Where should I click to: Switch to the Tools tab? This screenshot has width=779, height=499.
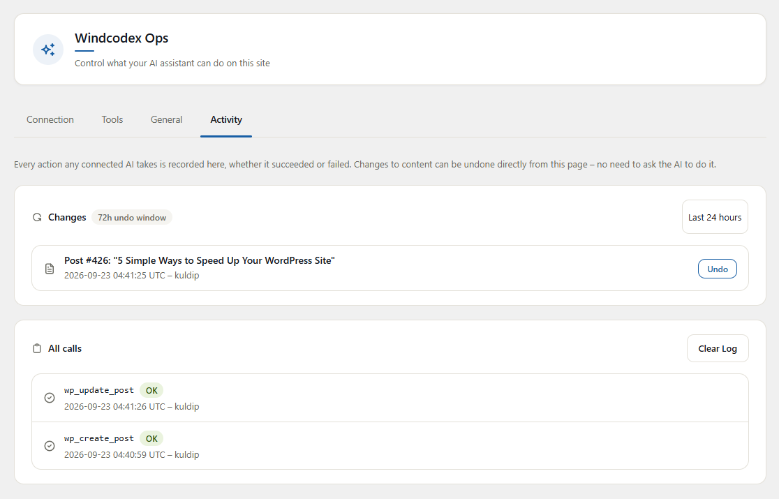pyautogui.click(x=112, y=119)
